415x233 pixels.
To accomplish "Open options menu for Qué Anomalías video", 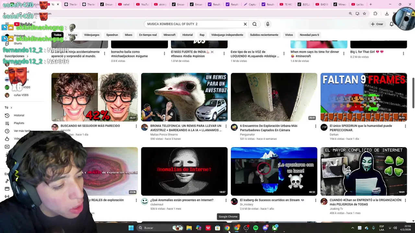I will 226,200.
